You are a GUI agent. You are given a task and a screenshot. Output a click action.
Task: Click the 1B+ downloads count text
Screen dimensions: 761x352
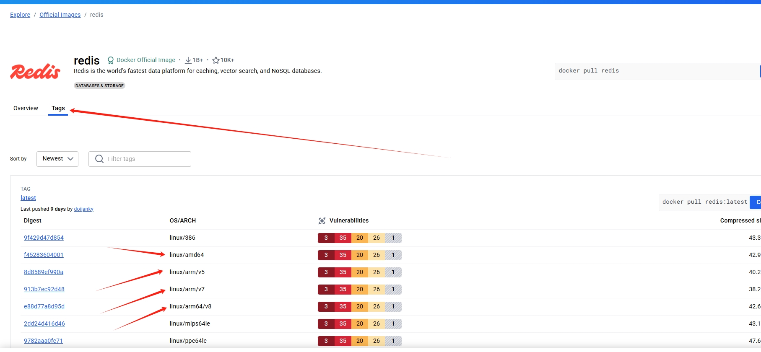198,60
